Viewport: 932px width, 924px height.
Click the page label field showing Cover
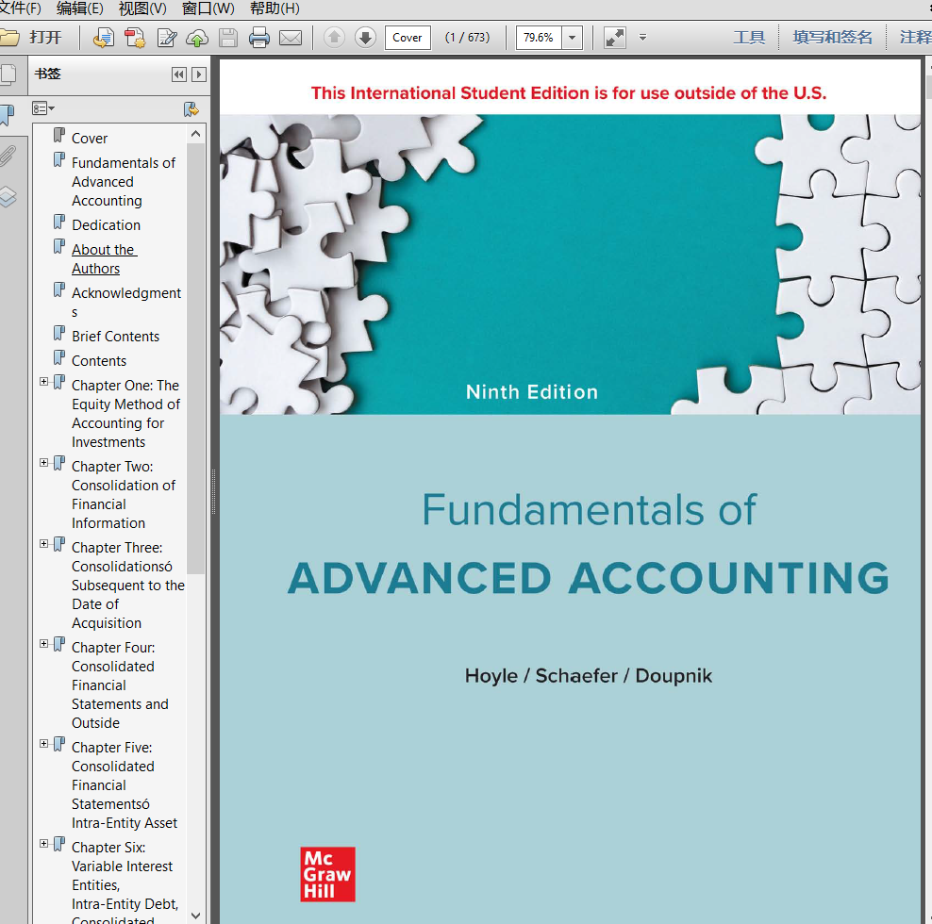point(408,38)
